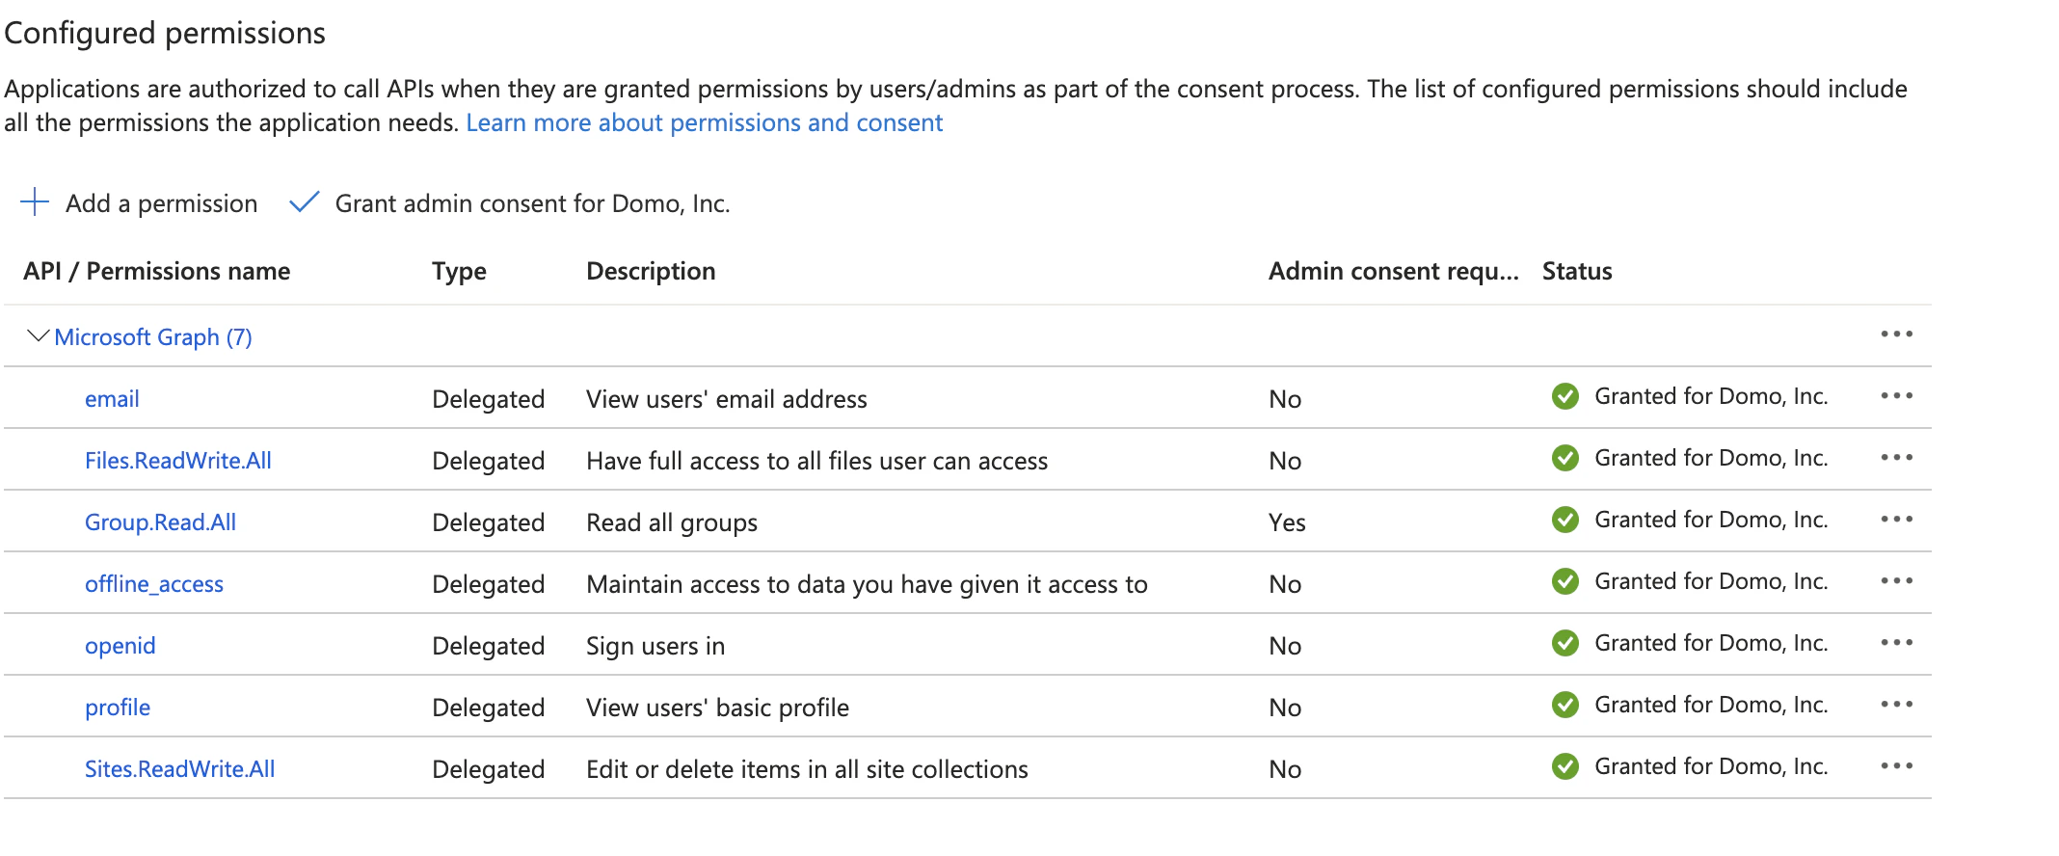Screen dimensions: 2059x856
Task: Open the ellipsis menu for Sites.ReadWrite.All
Action: click(x=1896, y=766)
